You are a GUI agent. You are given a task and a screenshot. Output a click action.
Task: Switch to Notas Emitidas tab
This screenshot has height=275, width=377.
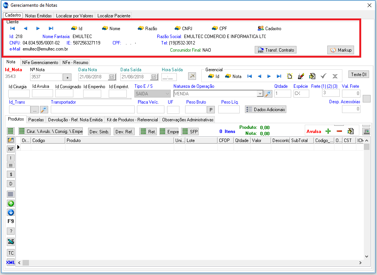tap(38, 16)
